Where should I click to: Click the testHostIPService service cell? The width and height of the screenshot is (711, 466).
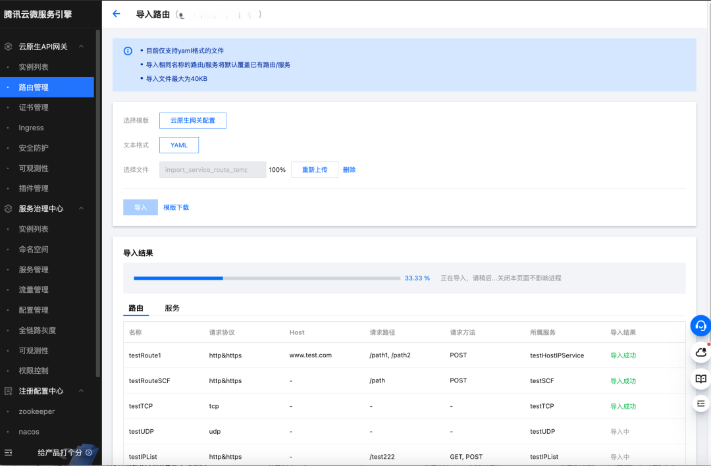click(x=557, y=355)
